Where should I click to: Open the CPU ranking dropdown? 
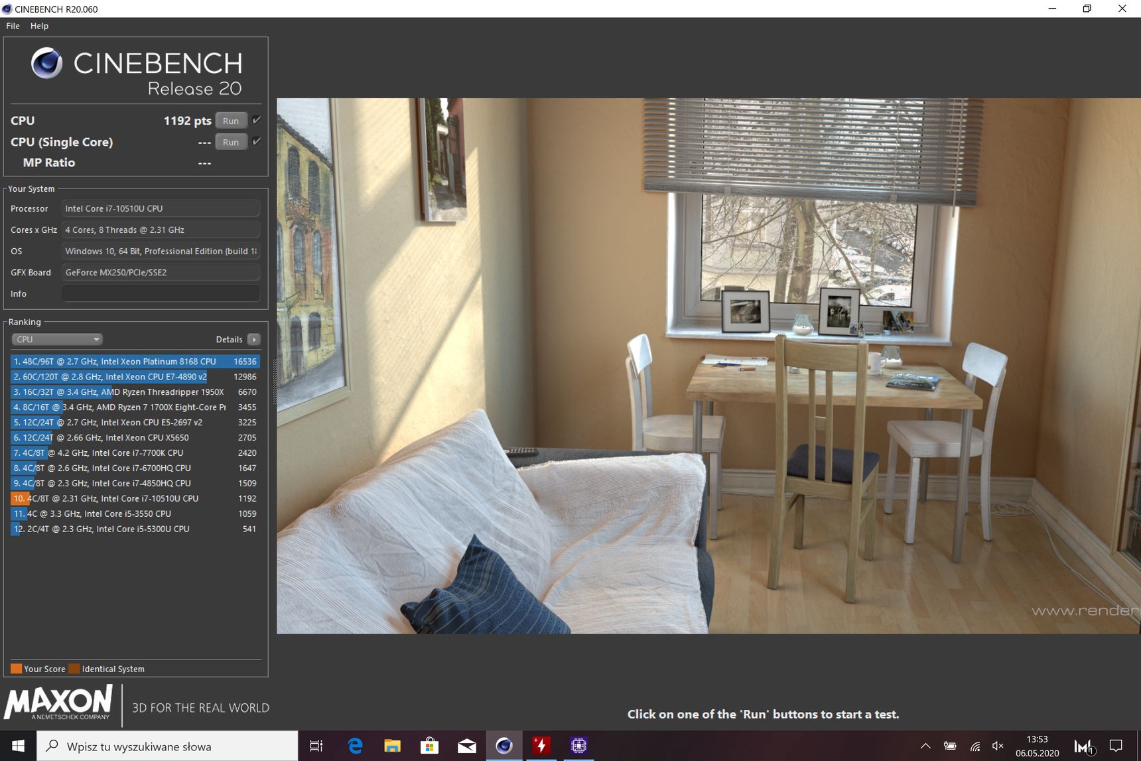point(56,339)
